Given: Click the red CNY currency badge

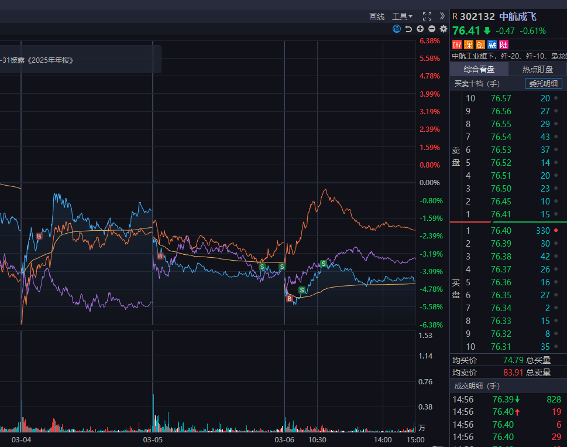Looking at the screenshot, I should pos(457,45).
